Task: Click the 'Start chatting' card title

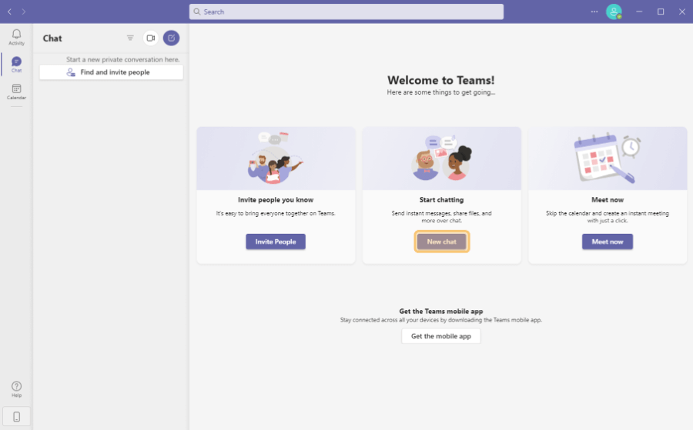Action: pyautogui.click(x=441, y=199)
